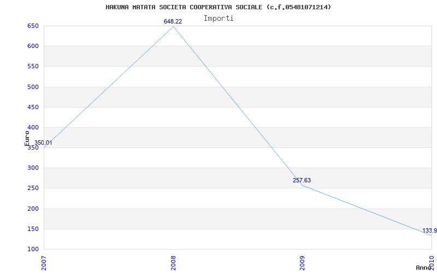Click the 648.22 data point label
The image size is (437, 273).
(173, 21)
